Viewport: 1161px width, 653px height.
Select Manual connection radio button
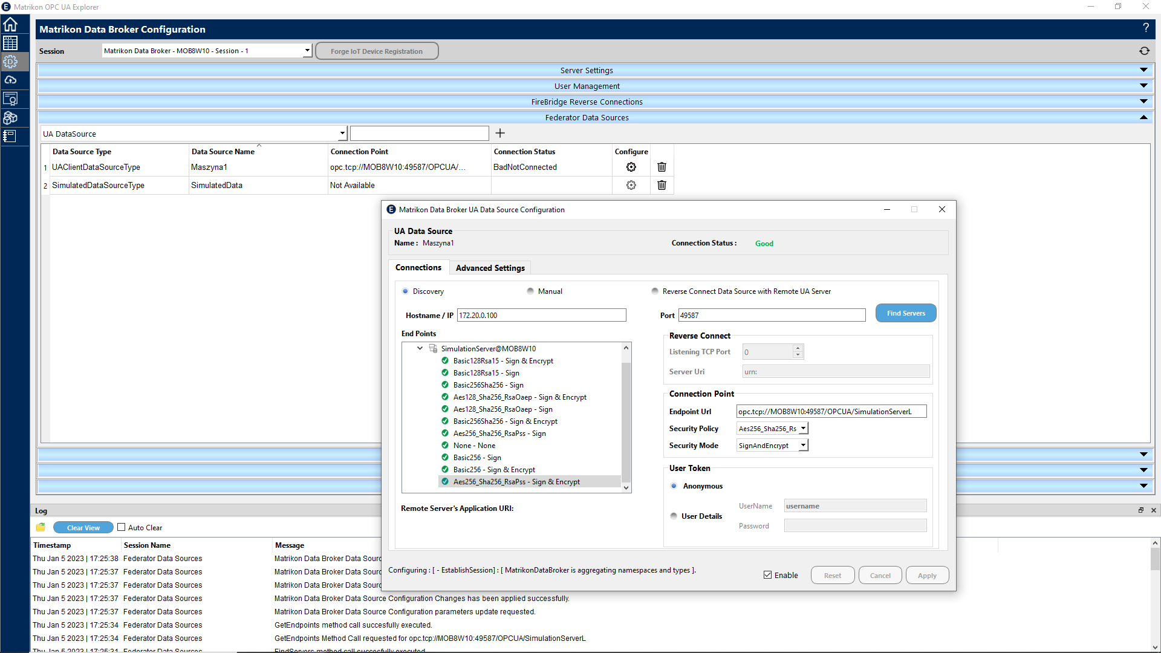tap(530, 291)
